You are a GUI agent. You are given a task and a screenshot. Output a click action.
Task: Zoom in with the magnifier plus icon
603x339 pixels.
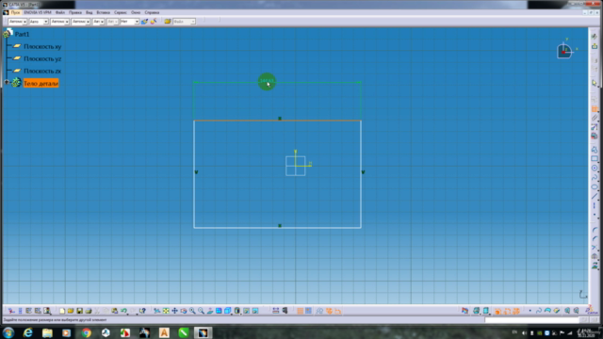coord(192,311)
